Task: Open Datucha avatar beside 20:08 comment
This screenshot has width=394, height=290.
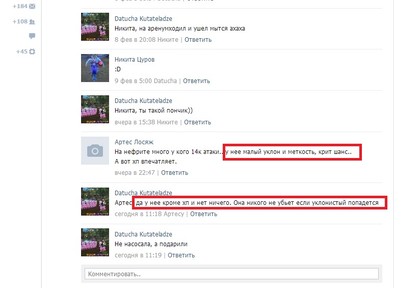Action: (95, 27)
